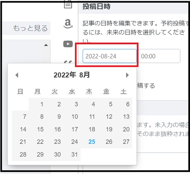Go to next month in the calendar

coord(127,75)
